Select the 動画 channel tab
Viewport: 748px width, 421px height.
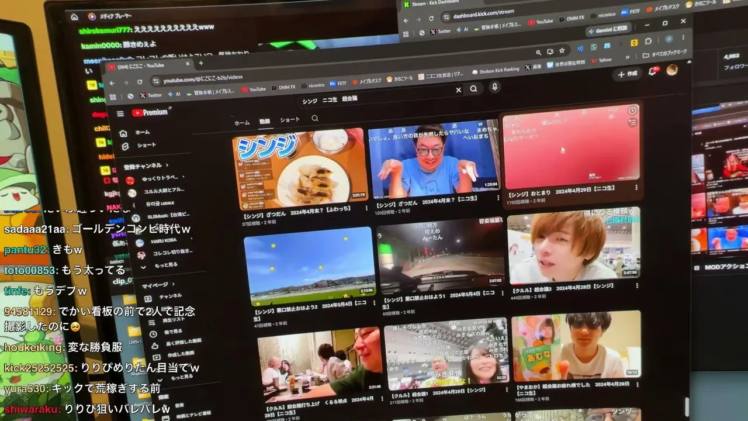click(265, 121)
